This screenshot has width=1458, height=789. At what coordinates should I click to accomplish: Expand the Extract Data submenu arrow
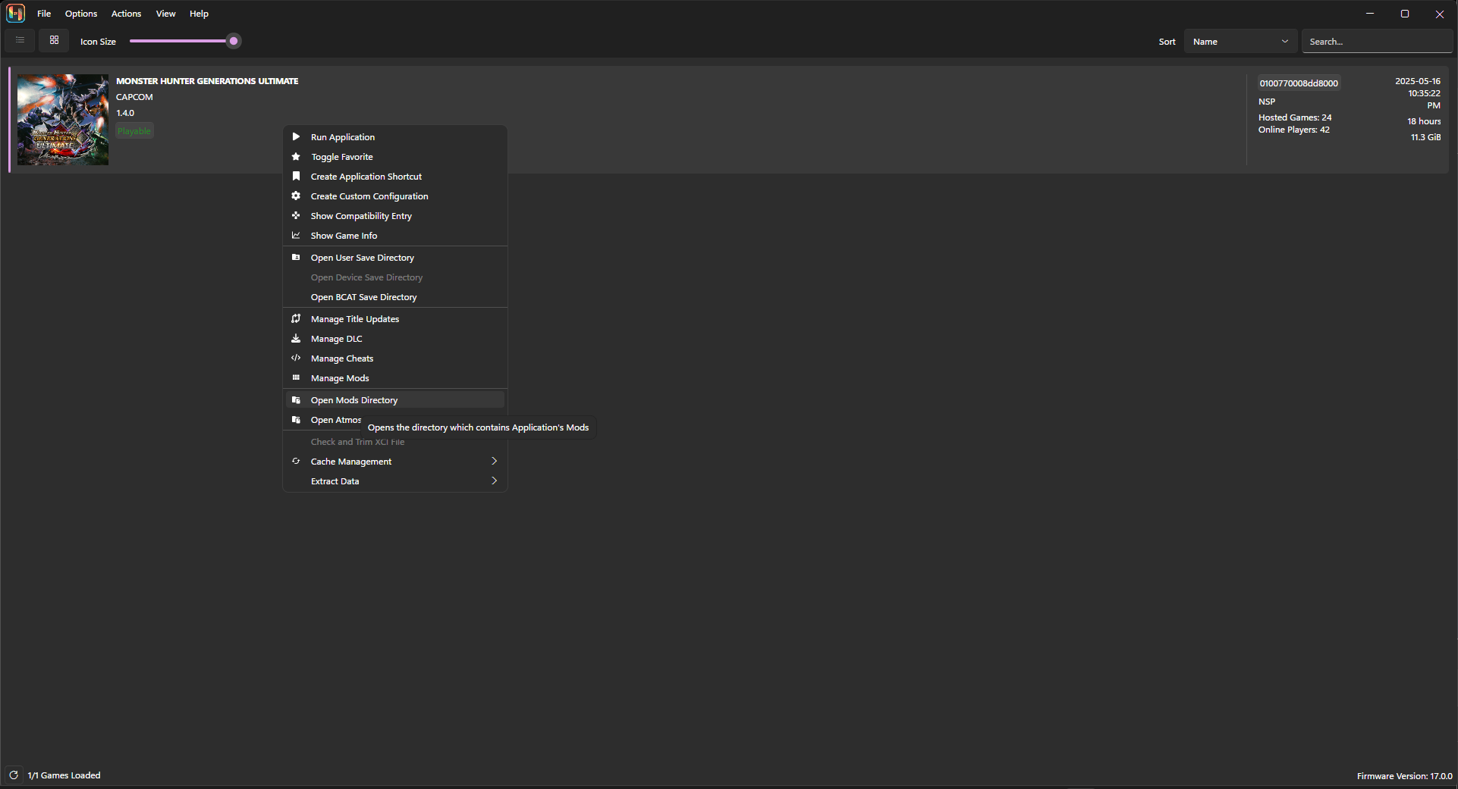click(x=494, y=481)
